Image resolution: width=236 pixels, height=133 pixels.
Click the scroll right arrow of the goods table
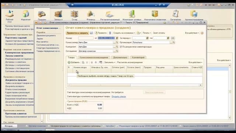[x=201, y=85]
